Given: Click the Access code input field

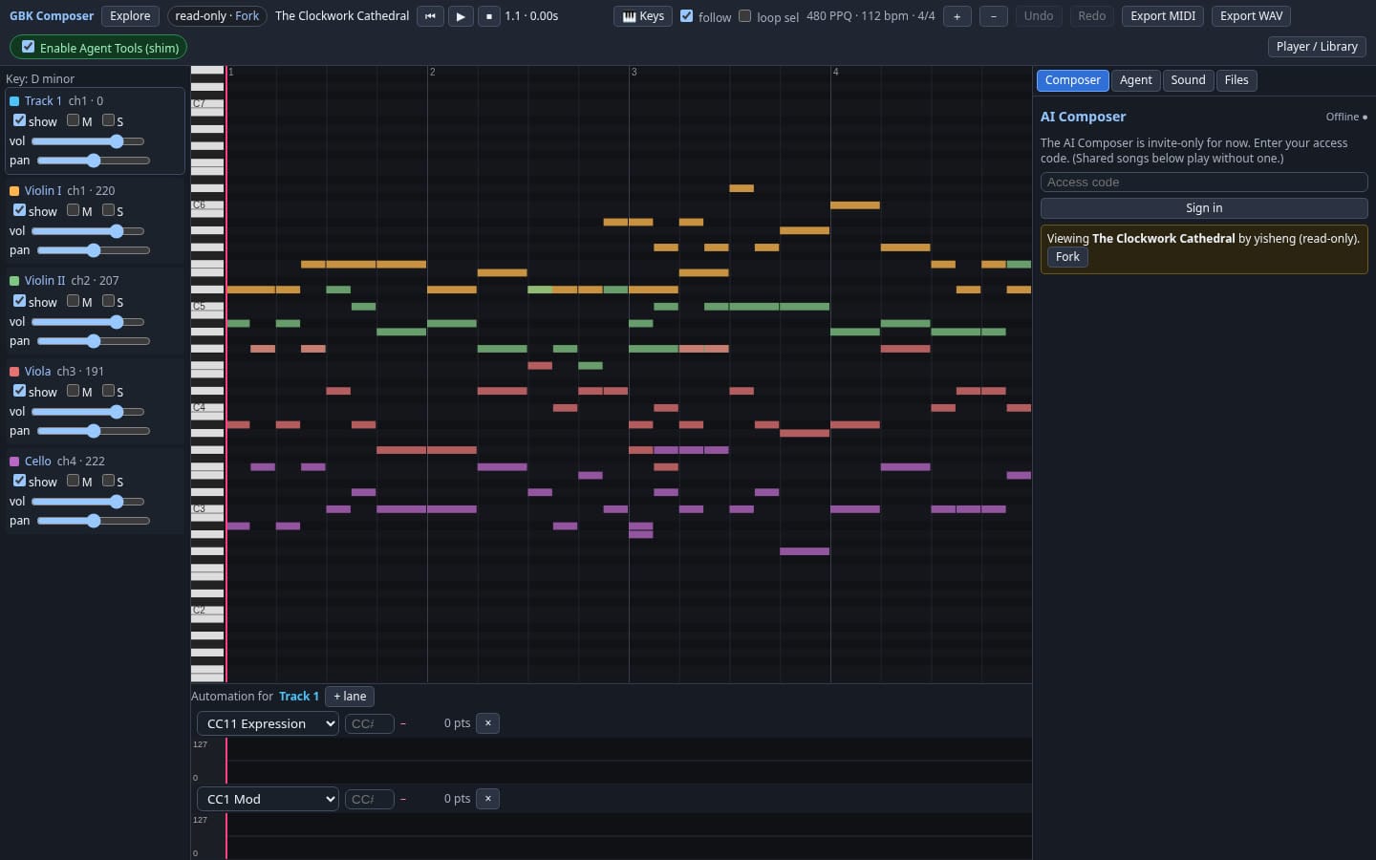Looking at the screenshot, I should (1204, 183).
